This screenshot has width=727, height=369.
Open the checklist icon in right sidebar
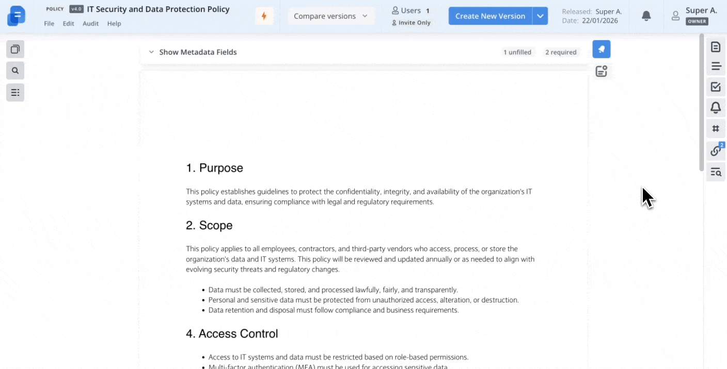tap(716, 87)
